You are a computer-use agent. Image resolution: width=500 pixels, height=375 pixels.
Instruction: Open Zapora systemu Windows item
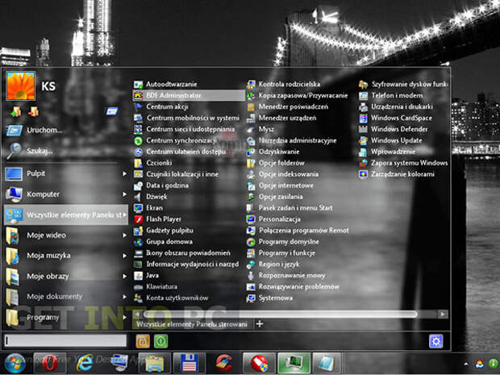pos(403,163)
